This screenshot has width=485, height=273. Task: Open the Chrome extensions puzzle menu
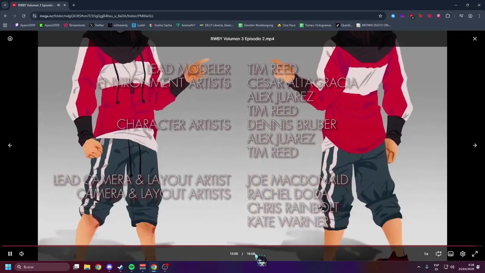pyautogui.click(x=448, y=16)
